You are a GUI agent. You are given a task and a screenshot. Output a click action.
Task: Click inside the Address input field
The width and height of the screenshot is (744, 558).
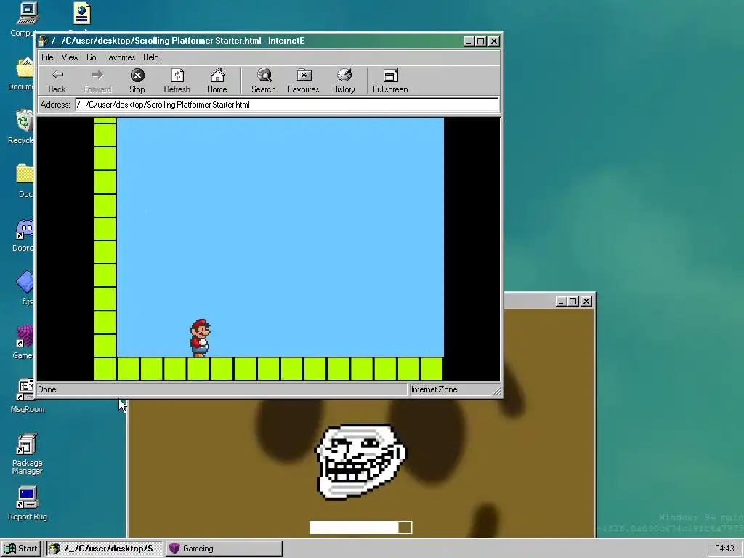(286, 105)
